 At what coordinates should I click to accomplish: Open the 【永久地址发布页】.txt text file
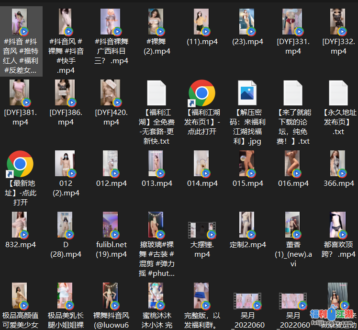coord(338,93)
